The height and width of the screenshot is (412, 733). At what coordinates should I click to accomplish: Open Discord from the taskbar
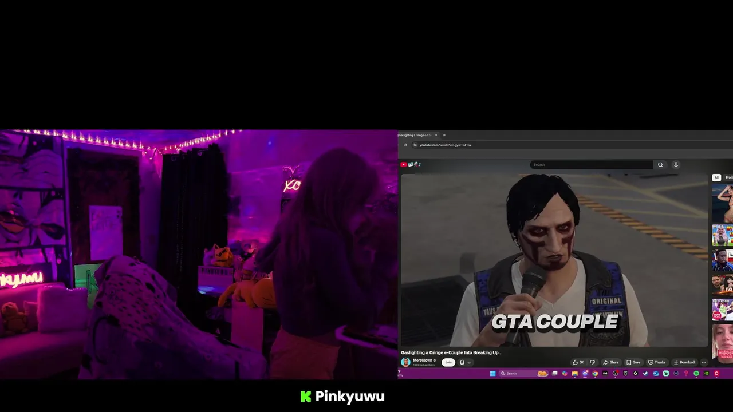click(x=585, y=373)
